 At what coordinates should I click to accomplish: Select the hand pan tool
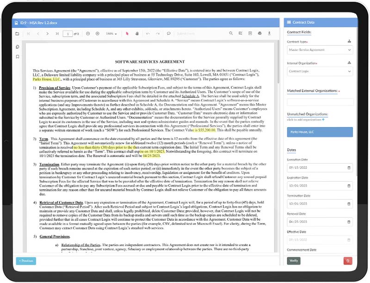(137, 34)
